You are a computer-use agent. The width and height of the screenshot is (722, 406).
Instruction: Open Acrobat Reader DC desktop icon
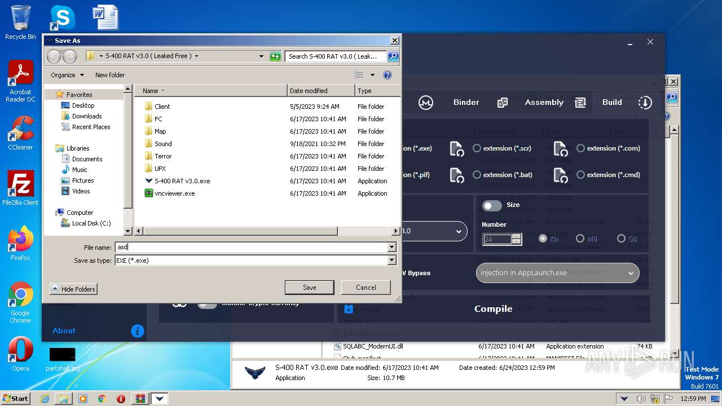[x=20, y=81]
